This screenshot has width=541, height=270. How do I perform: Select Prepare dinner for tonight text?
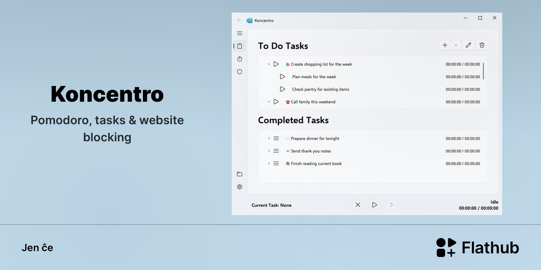(315, 139)
